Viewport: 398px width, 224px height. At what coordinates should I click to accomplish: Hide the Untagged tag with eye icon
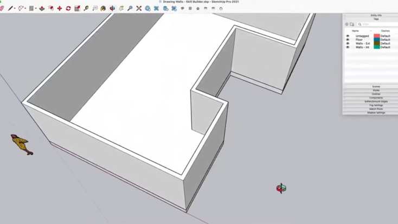[x=348, y=36]
